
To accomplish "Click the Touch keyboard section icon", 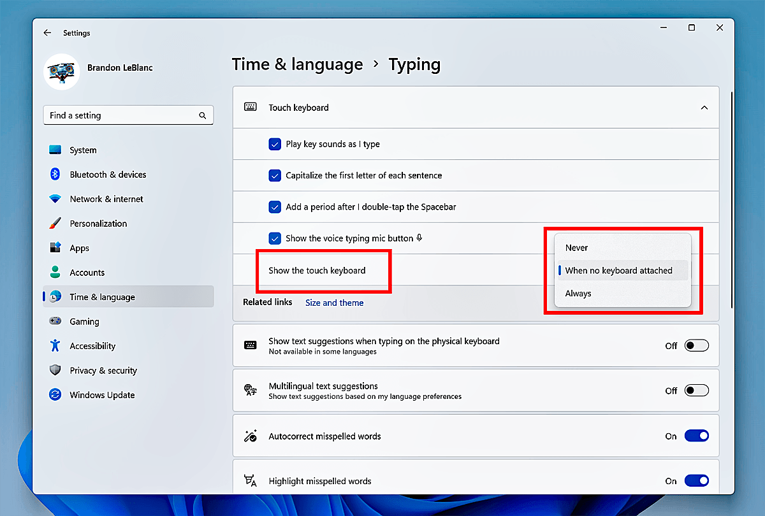I will pyautogui.click(x=251, y=107).
